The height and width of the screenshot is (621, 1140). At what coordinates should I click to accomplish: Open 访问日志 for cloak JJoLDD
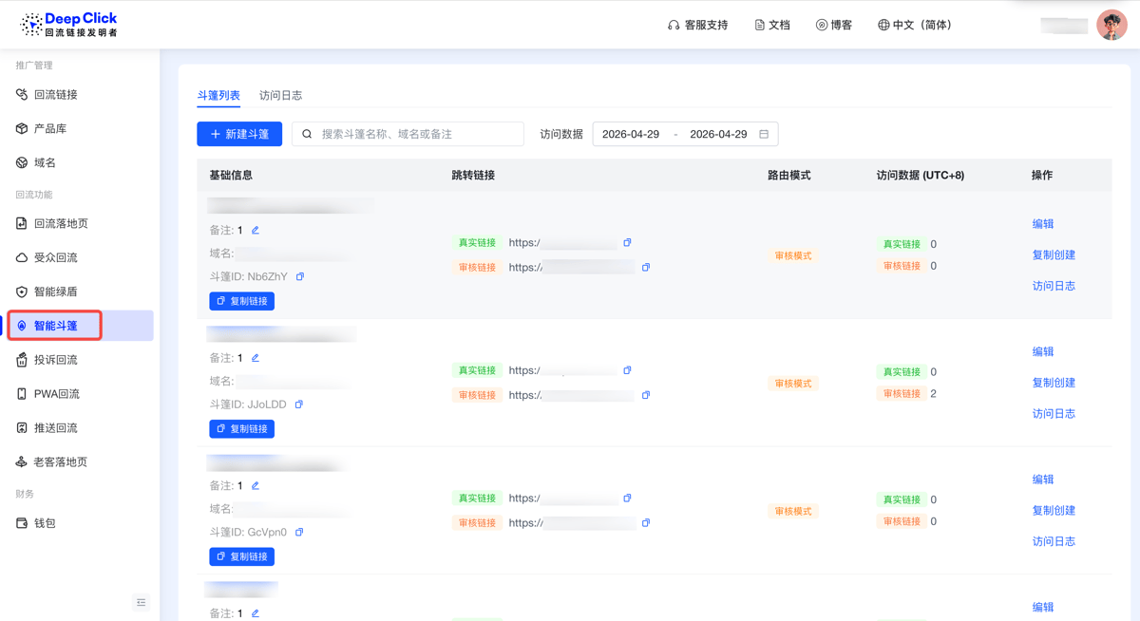1054,414
